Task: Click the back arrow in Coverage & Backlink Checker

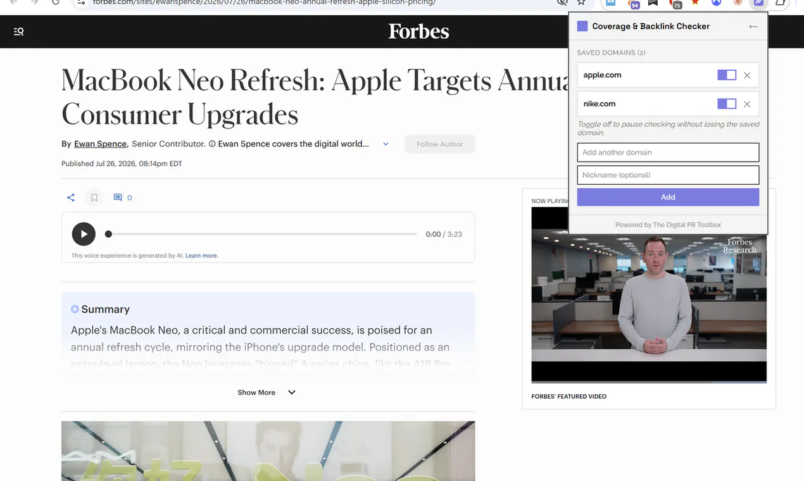Action: coord(753,27)
